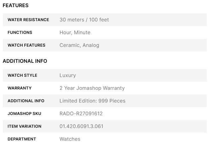The width and height of the screenshot is (208, 142).
Task: Select the WATCH STYLE label
Action: 22,76
